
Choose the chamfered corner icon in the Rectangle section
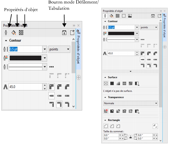click(118, 126)
